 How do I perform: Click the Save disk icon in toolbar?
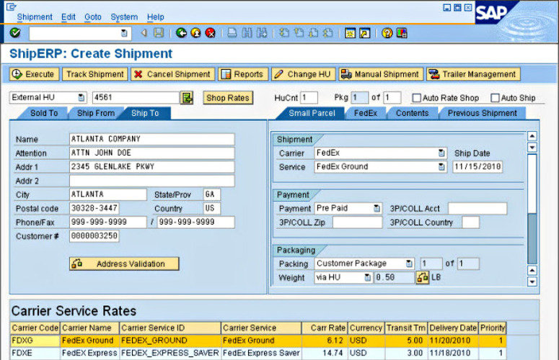click(x=158, y=32)
